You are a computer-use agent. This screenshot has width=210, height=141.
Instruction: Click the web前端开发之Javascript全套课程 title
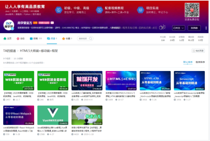[189, 94]
